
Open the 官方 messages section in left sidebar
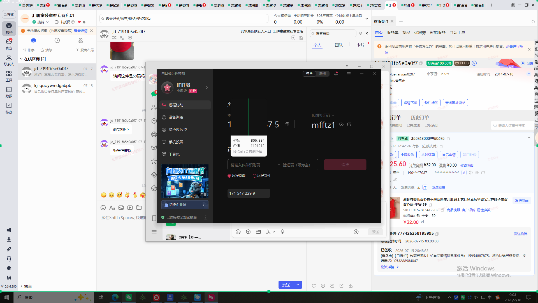(9, 44)
